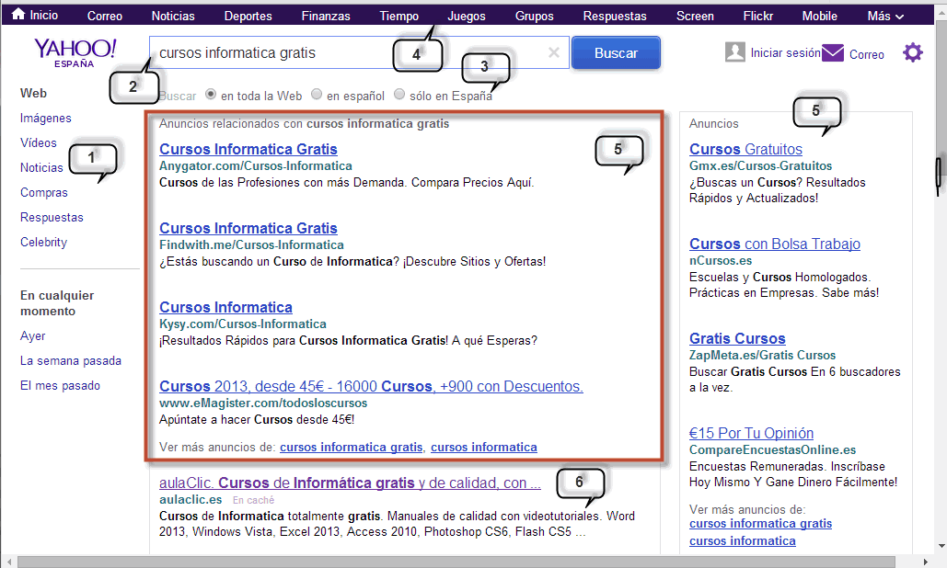This screenshot has width=947, height=568.
Task: Open Flickr in the top bar
Action: point(758,17)
